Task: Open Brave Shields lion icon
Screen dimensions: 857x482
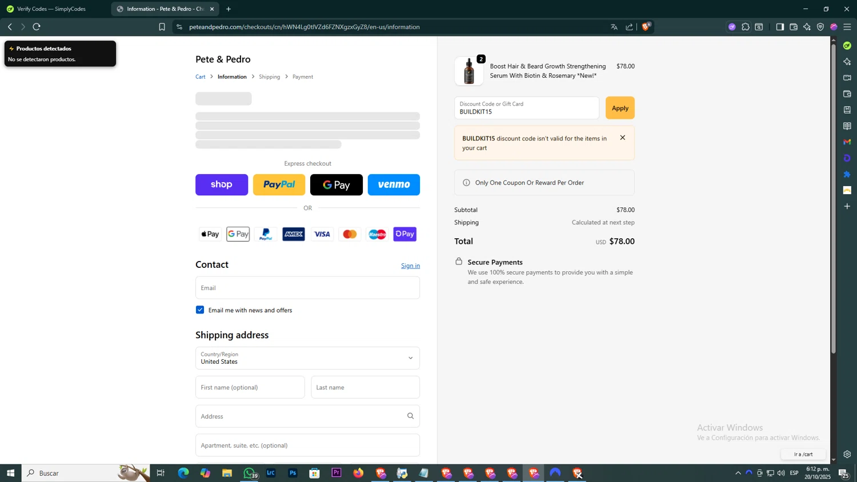Action: pos(646,26)
